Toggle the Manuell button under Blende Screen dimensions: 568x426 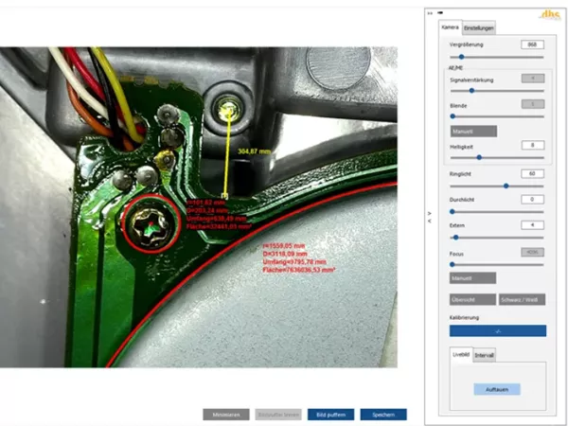pyautogui.click(x=472, y=132)
